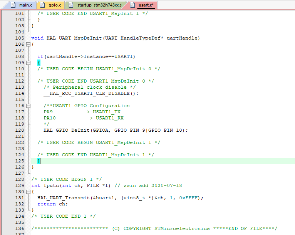Click 'USER CODE END USART1_MspDeInit 0' comment

[x=96, y=81]
